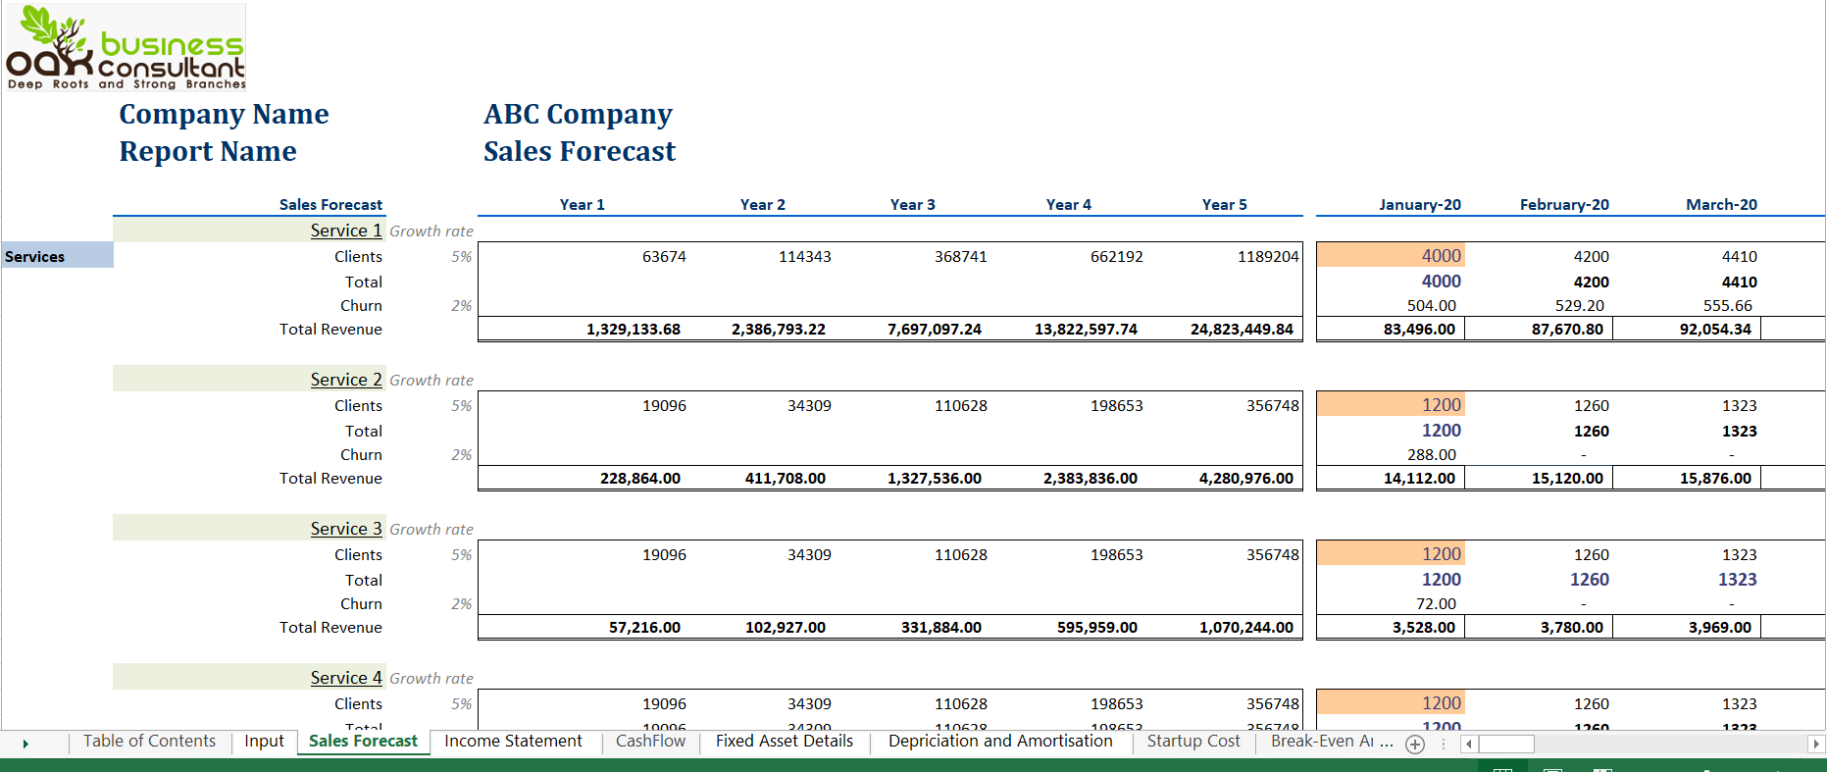Select the 3,969.00 March revenue cell
Screen dimensions: 1827x772
click(1720, 627)
